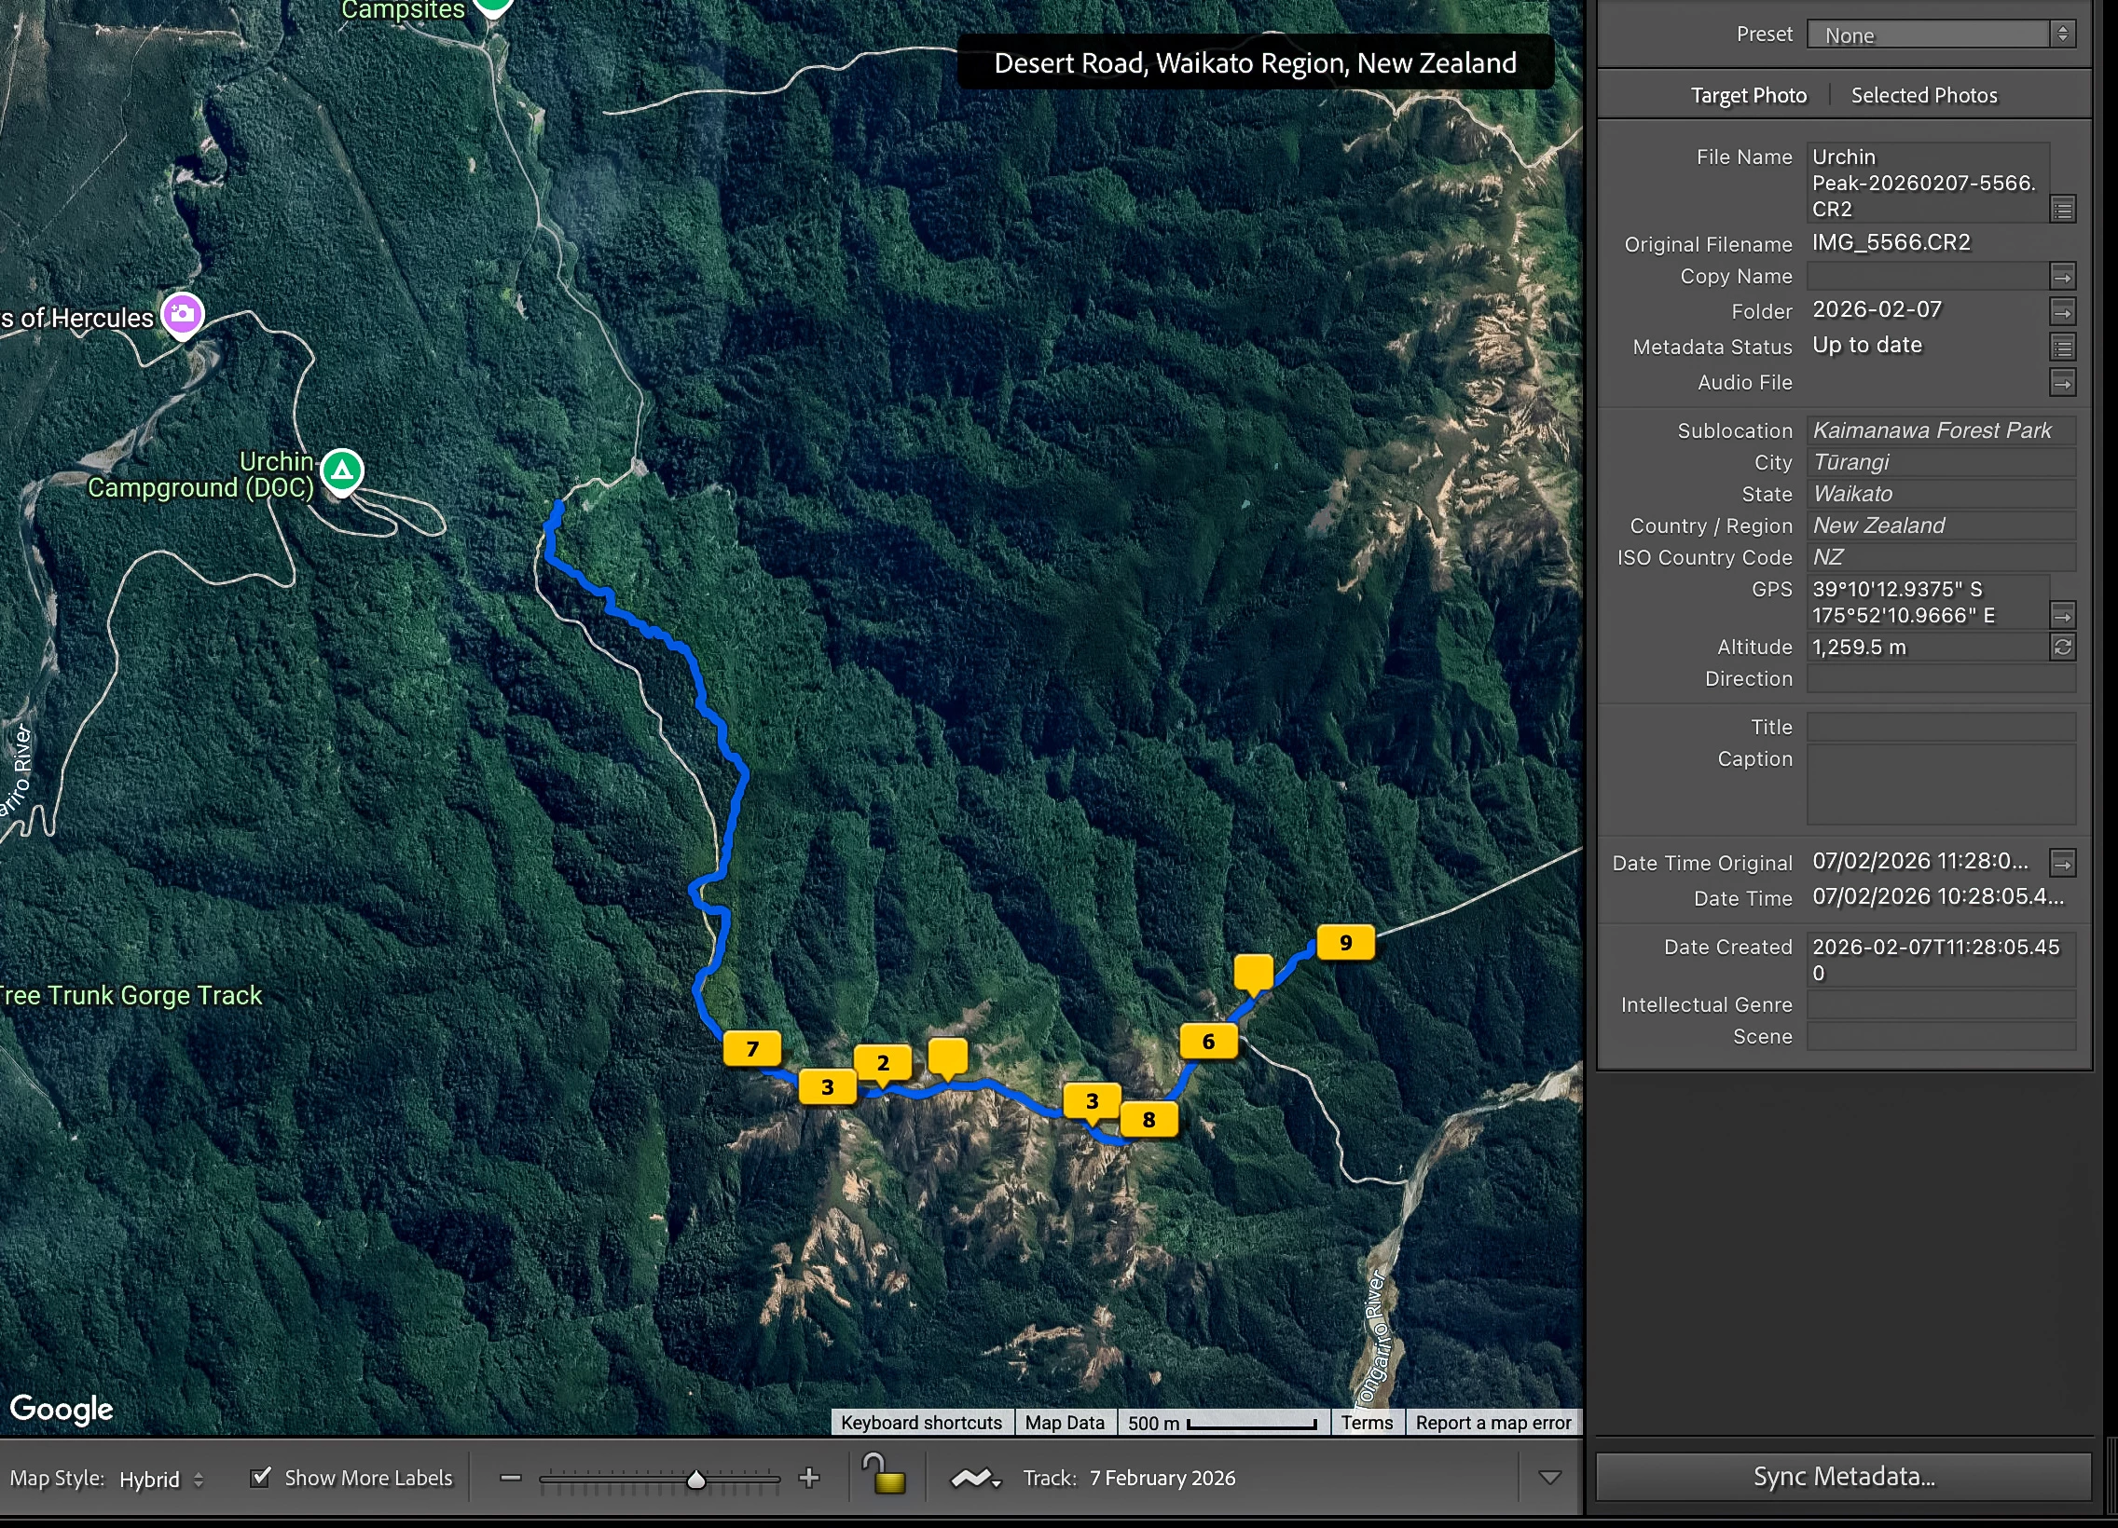Click photo cluster marker numbered 9
The height and width of the screenshot is (1528, 2118).
[1345, 942]
